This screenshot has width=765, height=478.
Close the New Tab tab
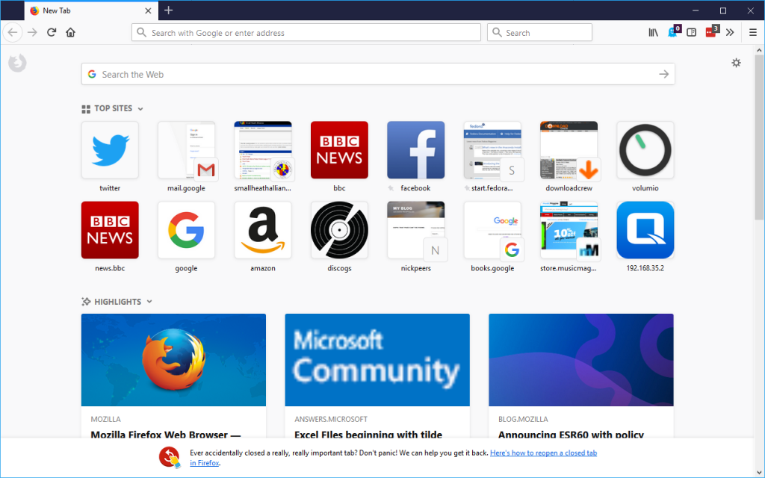click(x=148, y=10)
